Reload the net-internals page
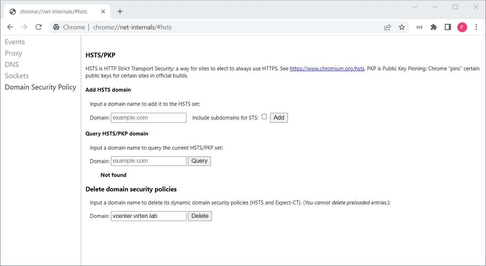 point(39,27)
